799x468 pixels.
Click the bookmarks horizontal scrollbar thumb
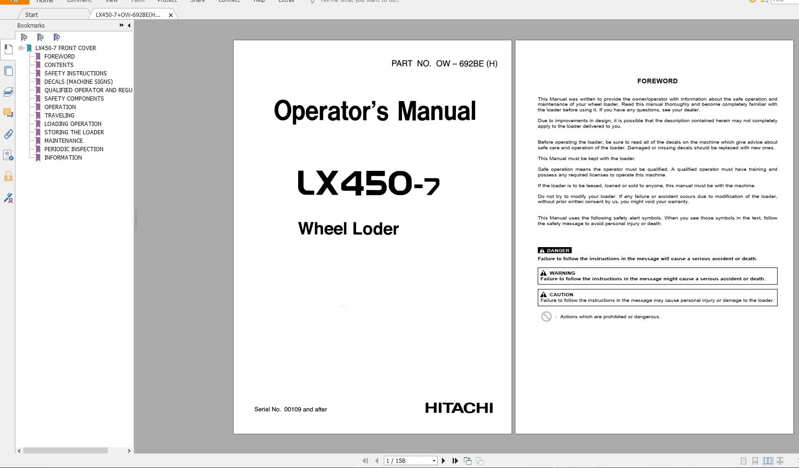(x=65, y=451)
